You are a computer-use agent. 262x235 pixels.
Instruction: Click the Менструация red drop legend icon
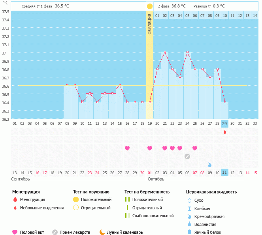pos(15,200)
